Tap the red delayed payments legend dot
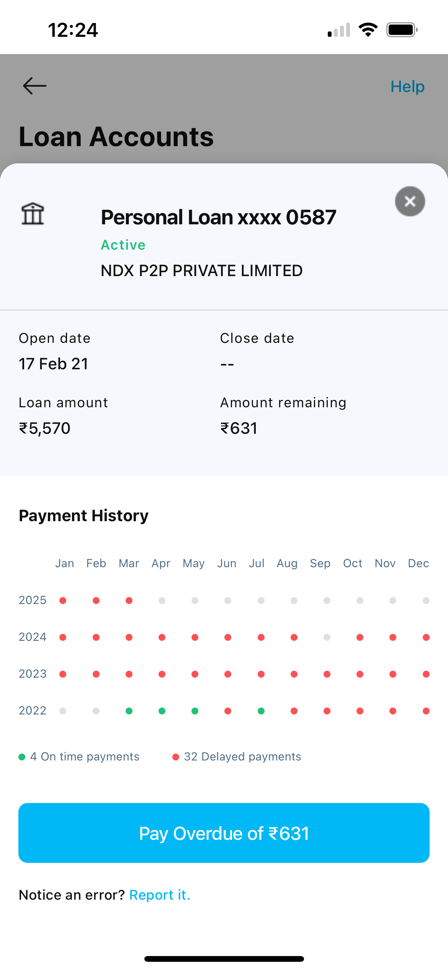Image resolution: width=448 pixels, height=971 pixels. tap(176, 757)
